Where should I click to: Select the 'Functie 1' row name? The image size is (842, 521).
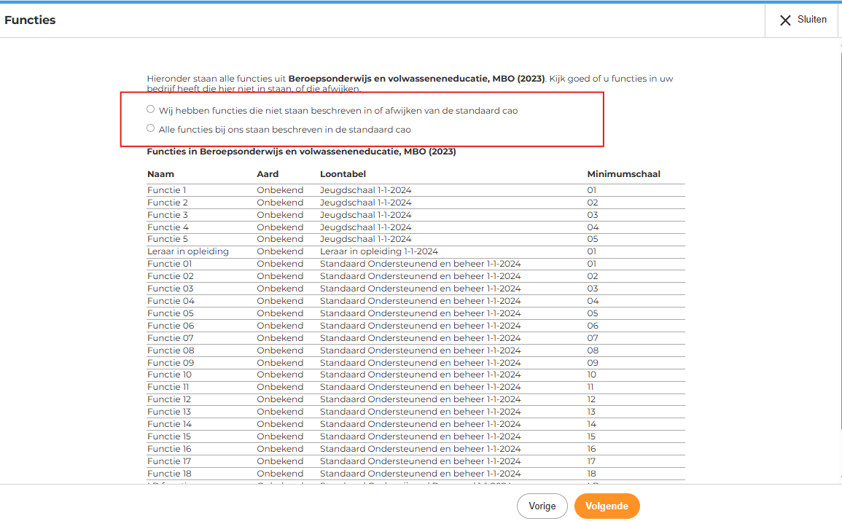pos(167,190)
